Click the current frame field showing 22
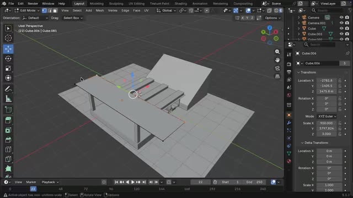This screenshot has height=198, width=353. (200, 182)
